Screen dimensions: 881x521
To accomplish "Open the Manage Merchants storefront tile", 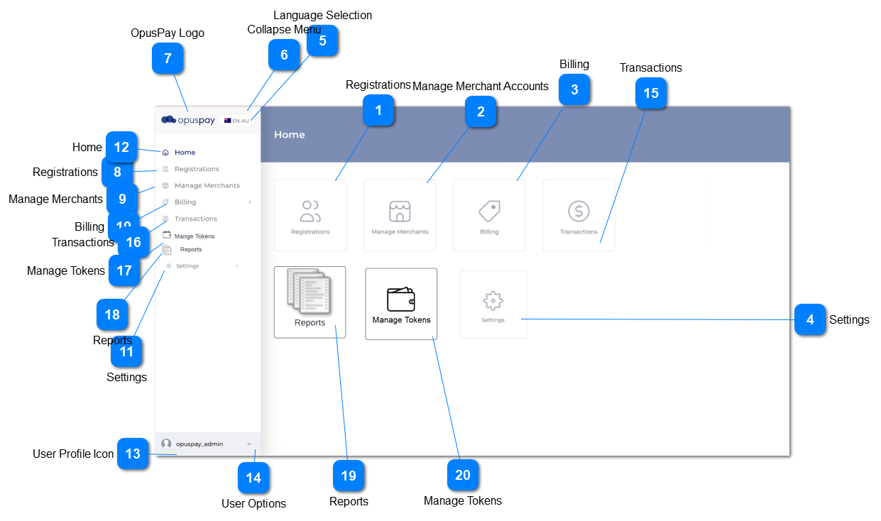I will [x=400, y=212].
